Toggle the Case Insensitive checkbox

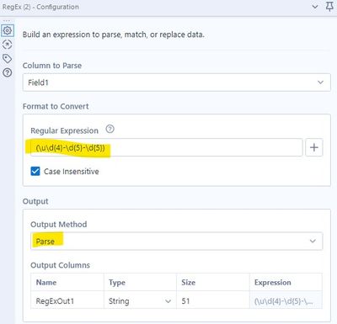coord(35,171)
